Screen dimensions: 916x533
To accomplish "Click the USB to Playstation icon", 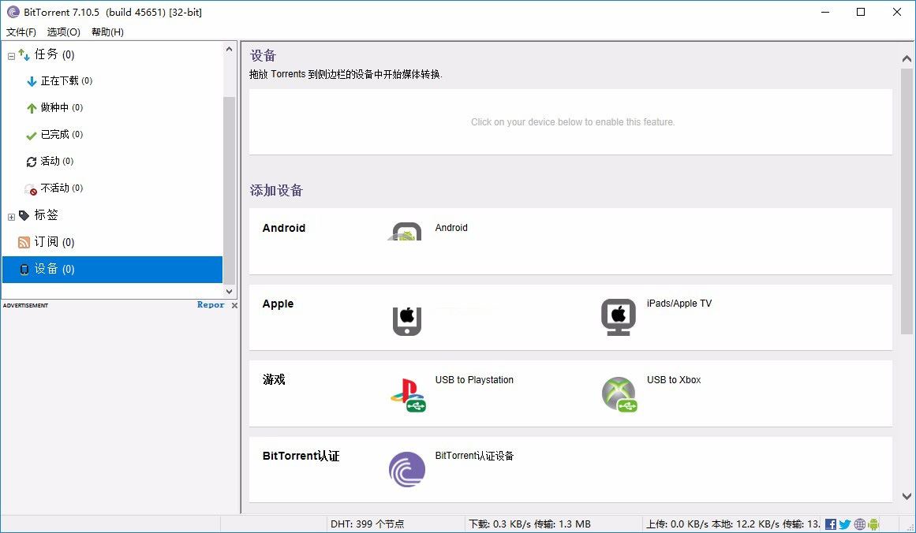I will point(408,395).
